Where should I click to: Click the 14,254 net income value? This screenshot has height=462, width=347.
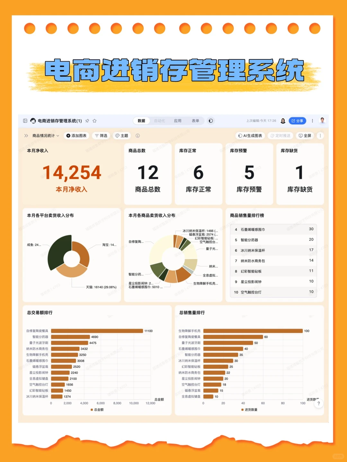[72, 173]
